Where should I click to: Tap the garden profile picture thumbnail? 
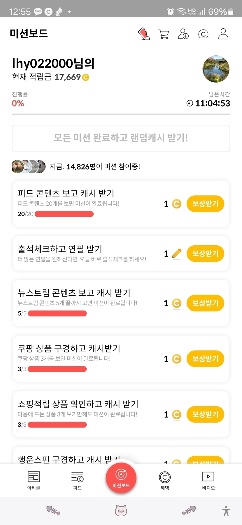(216, 69)
